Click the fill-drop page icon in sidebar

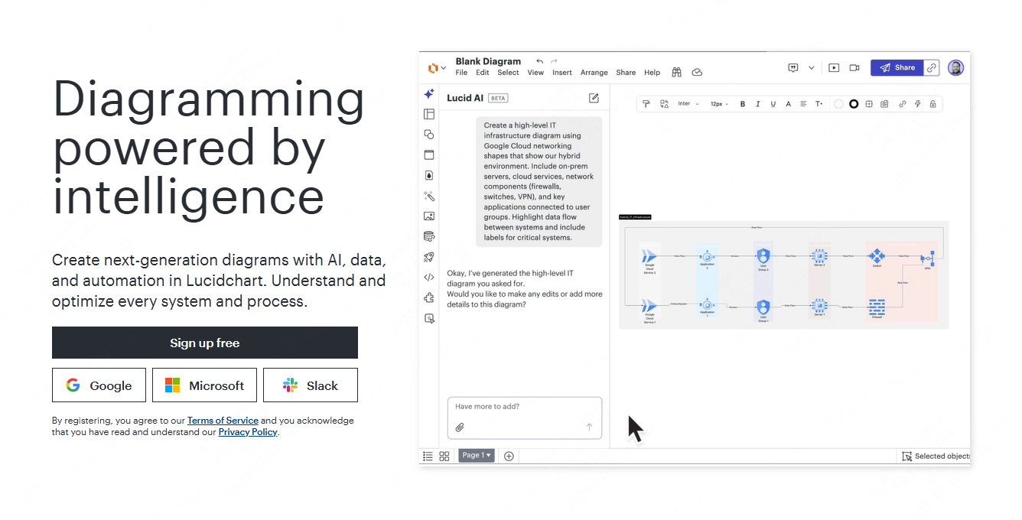pos(429,175)
